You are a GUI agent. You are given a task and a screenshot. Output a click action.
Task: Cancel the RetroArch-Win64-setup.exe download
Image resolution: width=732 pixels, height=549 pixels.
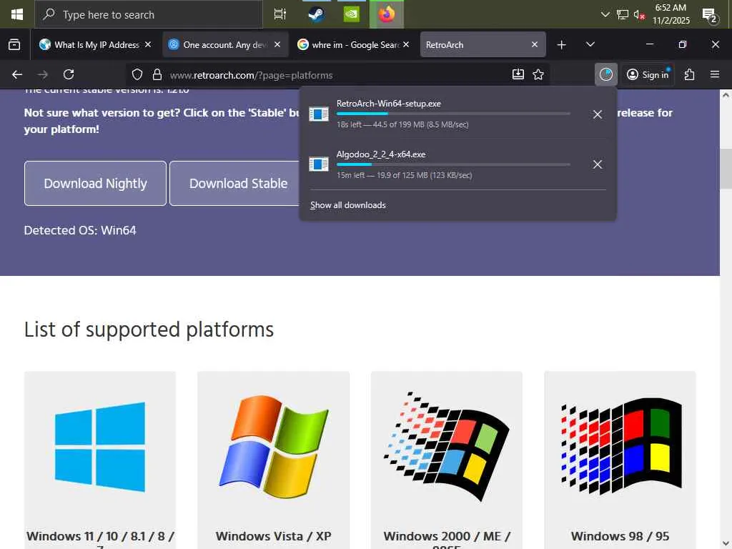point(598,114)
